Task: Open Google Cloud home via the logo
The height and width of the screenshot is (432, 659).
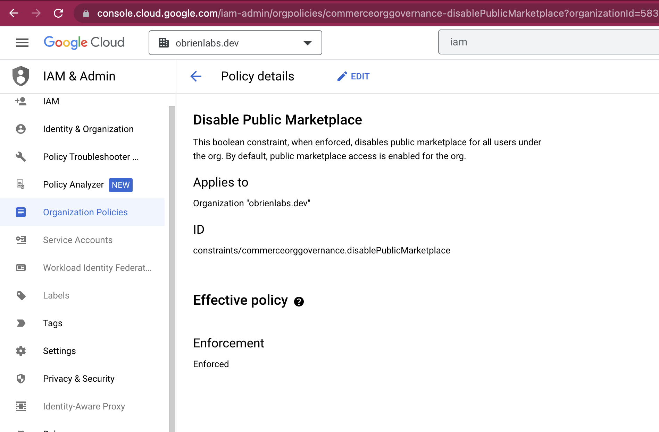Action: [x=84, y=42]
